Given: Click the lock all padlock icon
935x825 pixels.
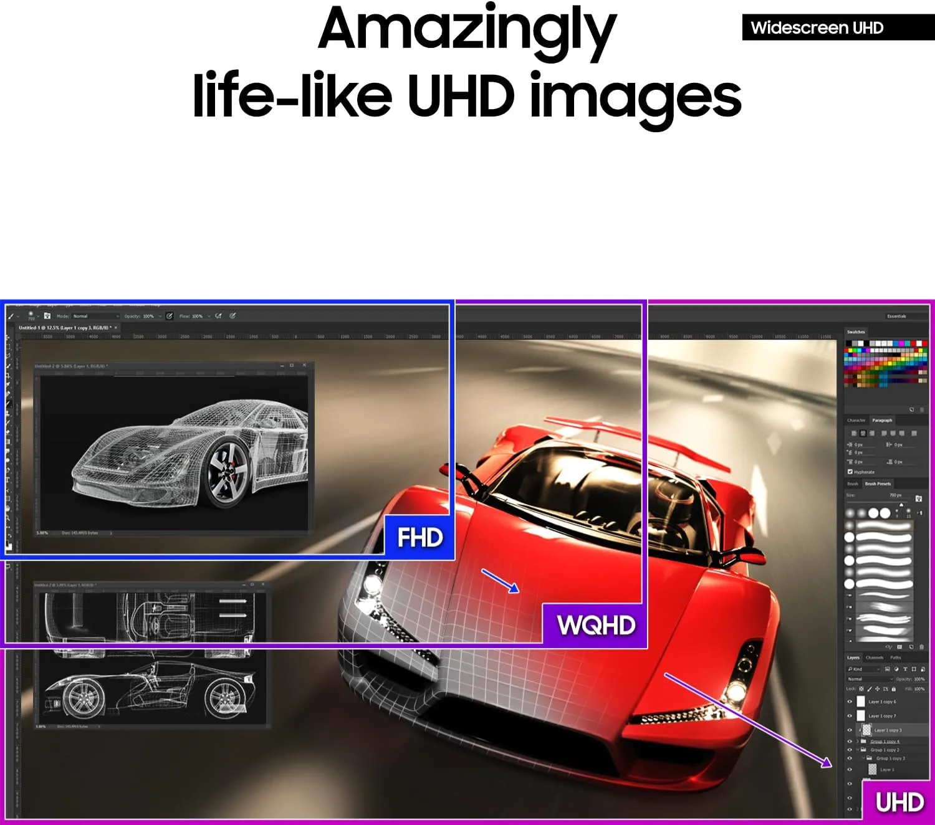Looking at the screenshot, I should 894,689.
